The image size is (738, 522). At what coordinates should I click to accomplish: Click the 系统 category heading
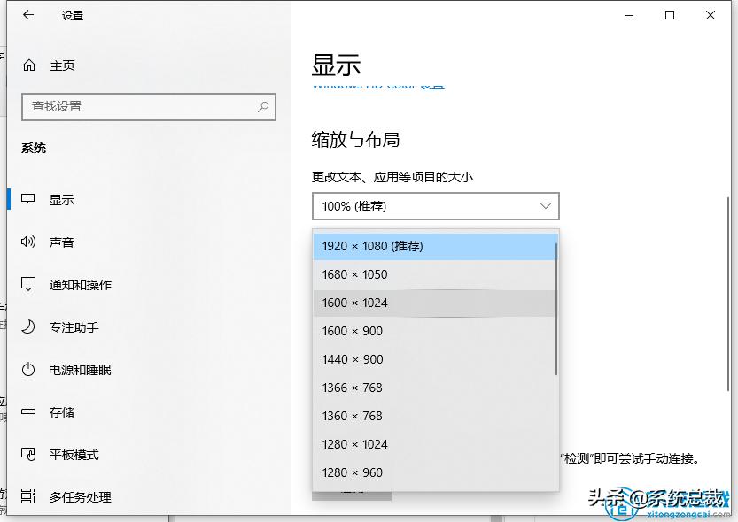click(x=34, y=148)
